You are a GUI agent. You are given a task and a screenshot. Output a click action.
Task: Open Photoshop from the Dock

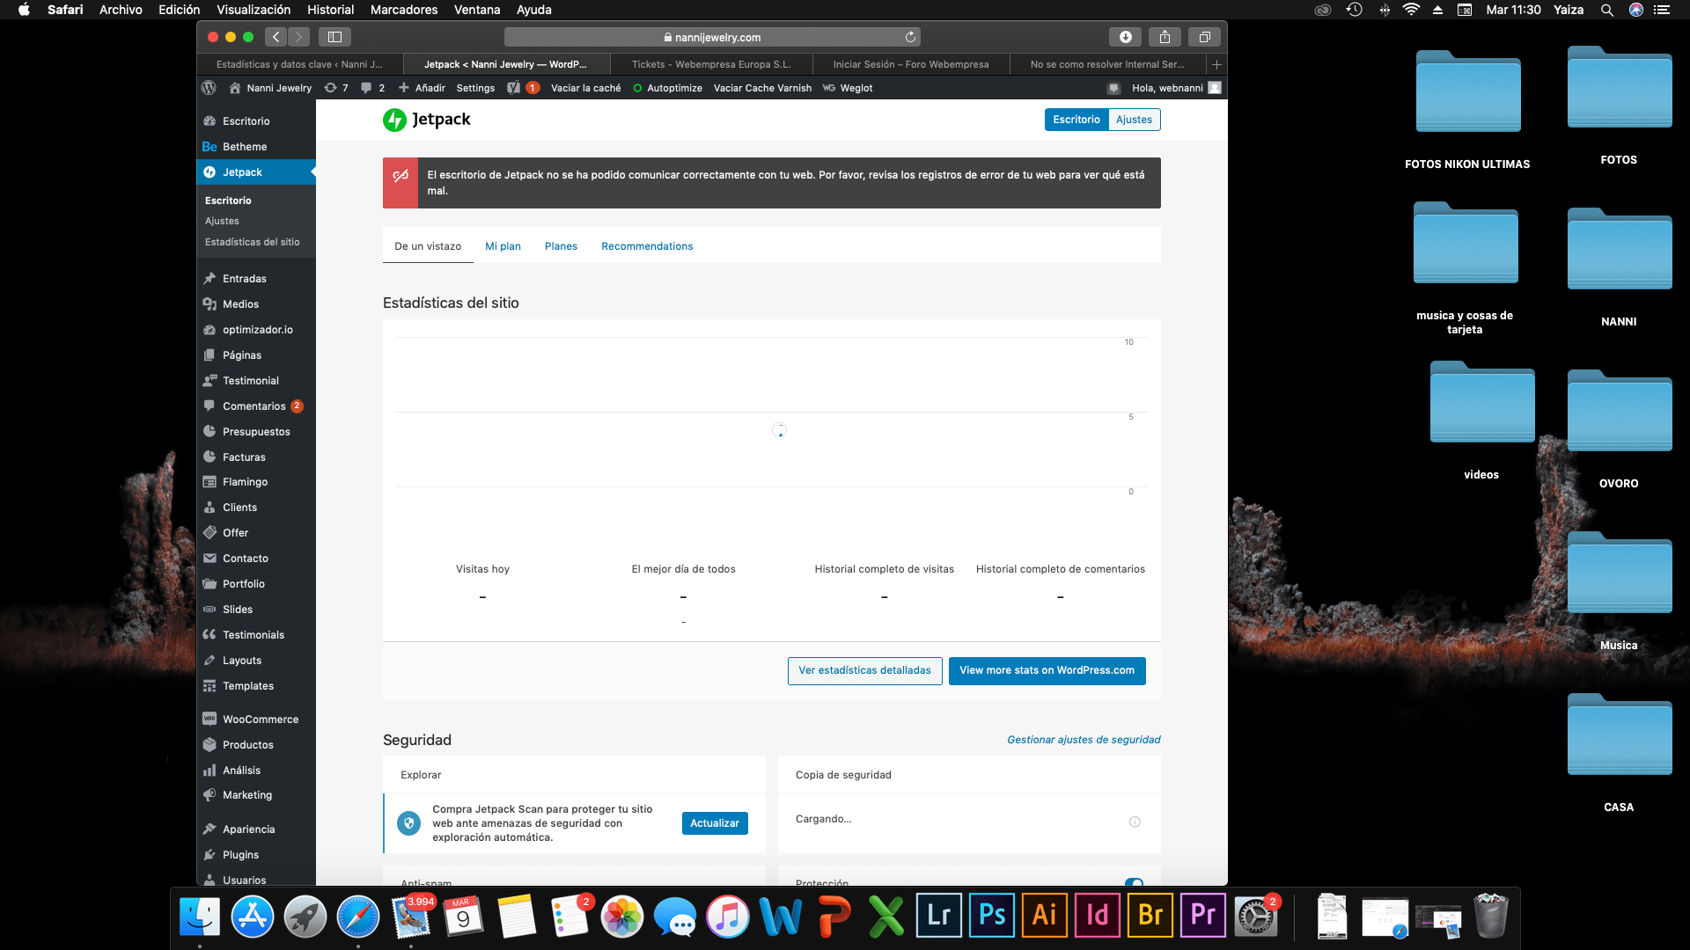click(992, 916)
